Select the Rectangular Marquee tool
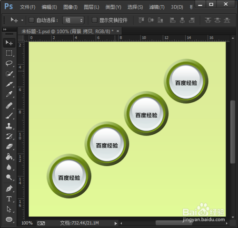Image resolution: width=238 pixels, height=228 pixels. (9, 53)
